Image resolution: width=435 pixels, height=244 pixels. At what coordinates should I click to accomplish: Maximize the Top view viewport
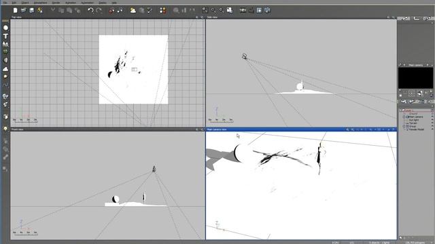click(202, 17)
